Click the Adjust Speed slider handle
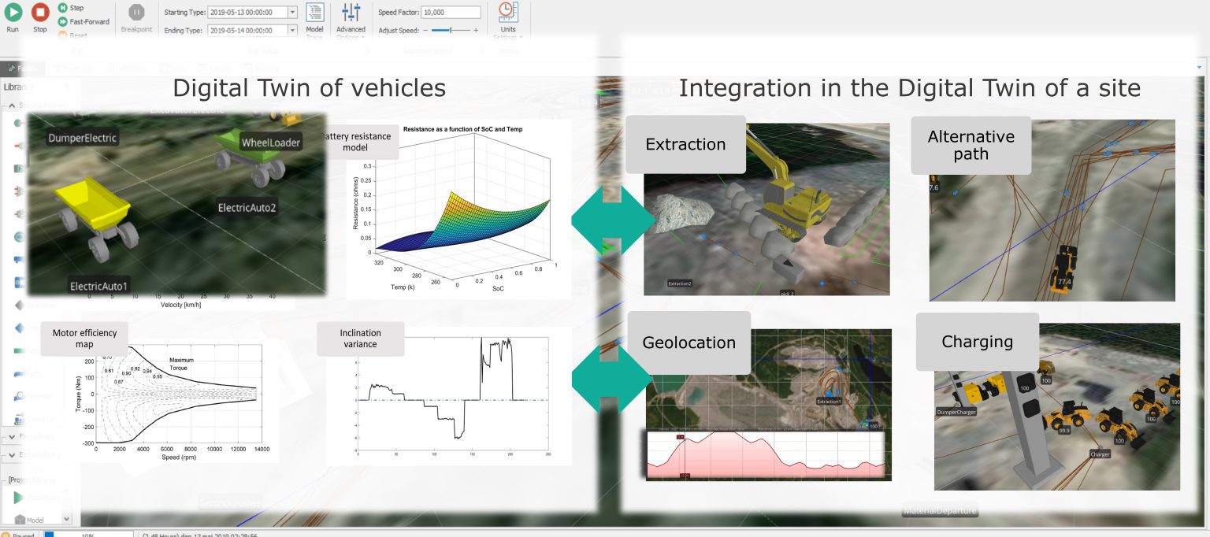 tap(451, 30)
